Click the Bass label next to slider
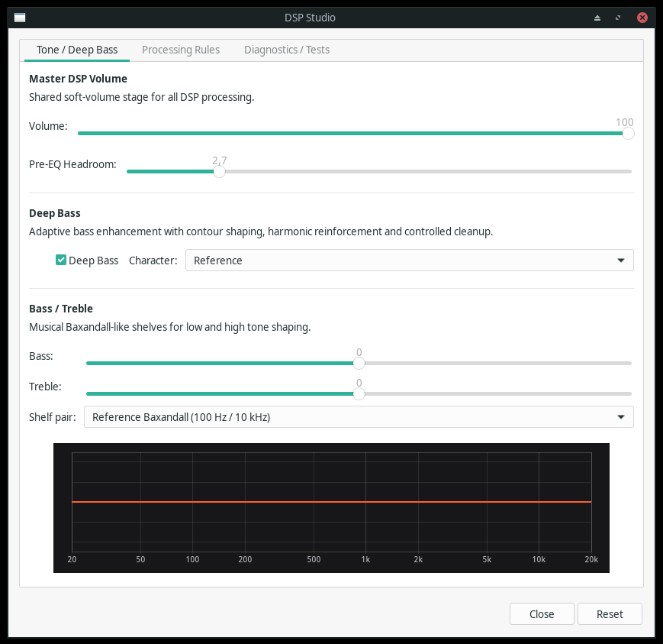Screen dimensions: 663x644 [x=41, y=356]
